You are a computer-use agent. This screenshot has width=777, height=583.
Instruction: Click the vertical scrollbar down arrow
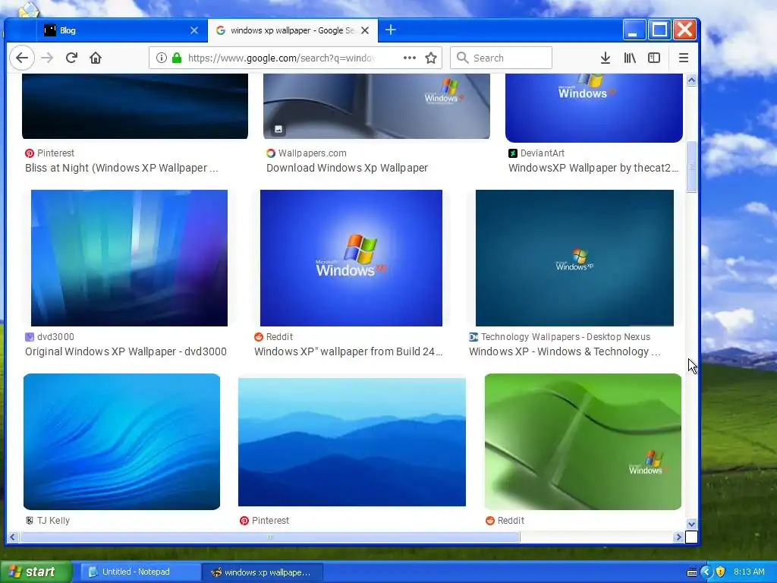[691, 524]
